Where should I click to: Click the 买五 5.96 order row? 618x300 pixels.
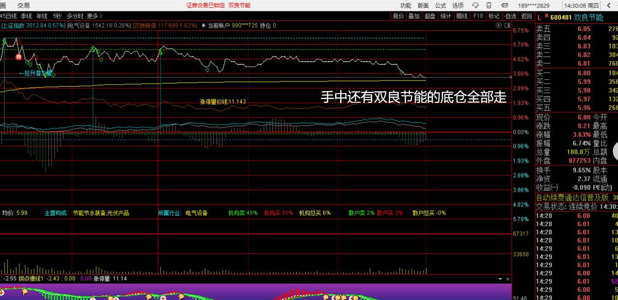tap(577, 108)
